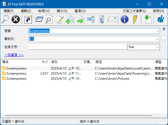Select the Screenpresso folder in Pictures path
Image resolution: width=168 pixels, height=125 pixels.
coord(16,79)
